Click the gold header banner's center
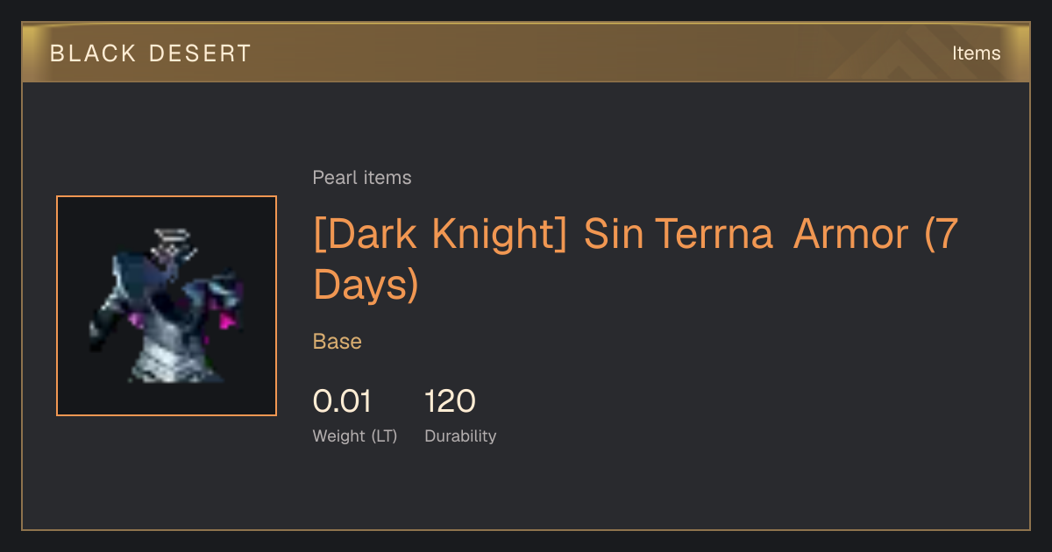 click(x=526, y=53)
